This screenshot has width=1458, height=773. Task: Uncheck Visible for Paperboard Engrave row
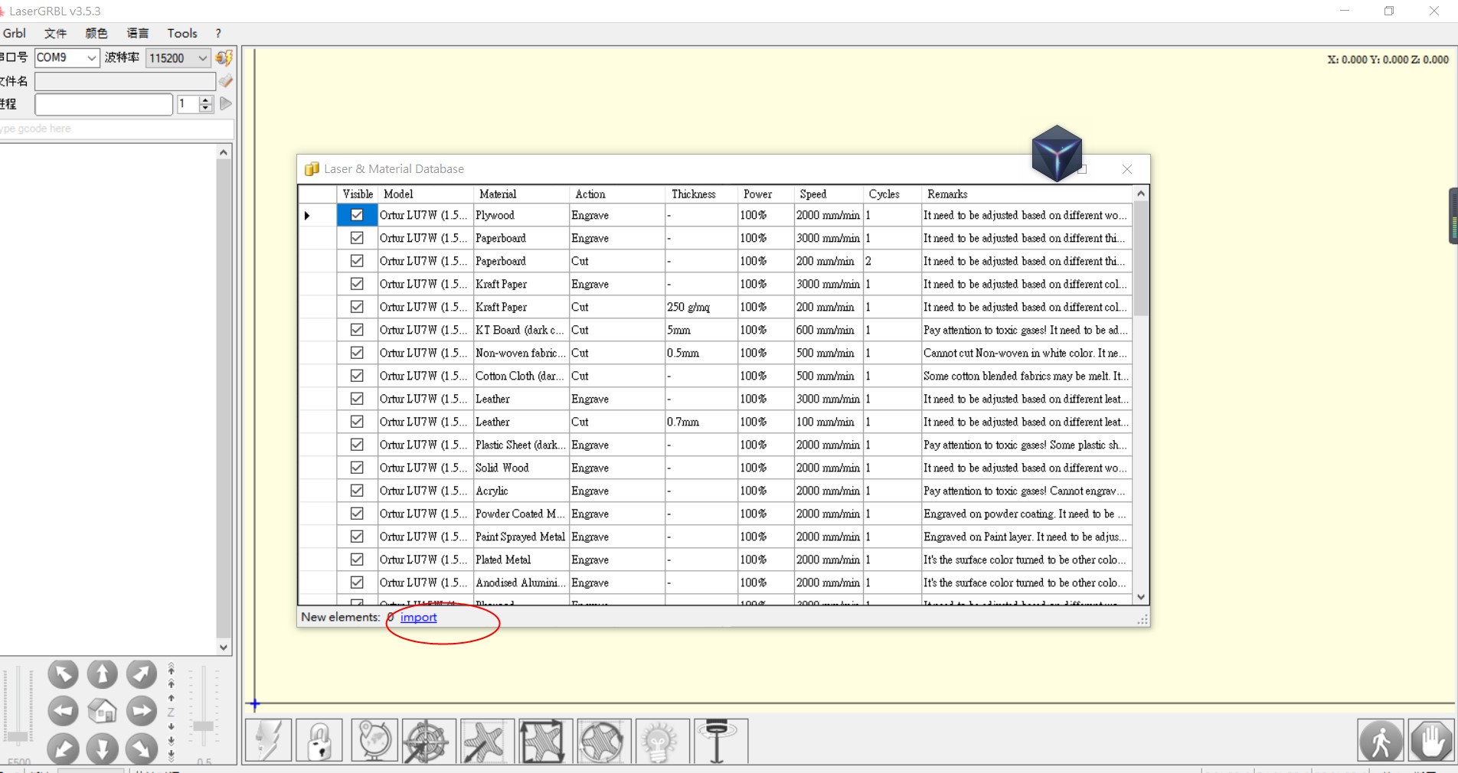(357, 238)
